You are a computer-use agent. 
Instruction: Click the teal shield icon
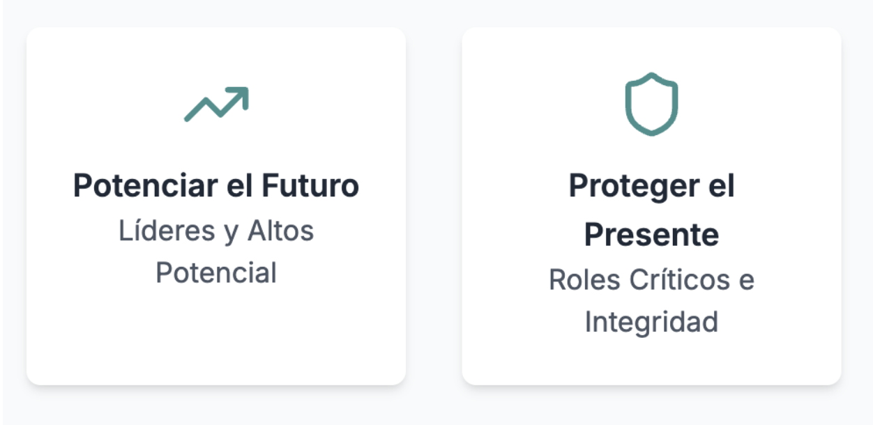pyautogui.click(x=651, y=104)
